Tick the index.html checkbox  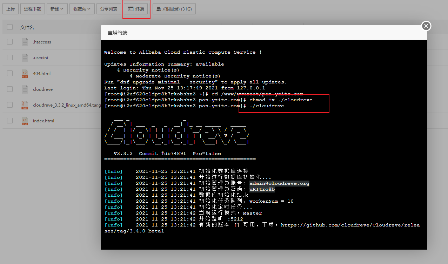(10, 121)
